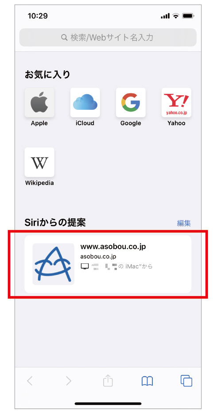
Task: Open the Bookmarks book icon
Action: point(147,381)
